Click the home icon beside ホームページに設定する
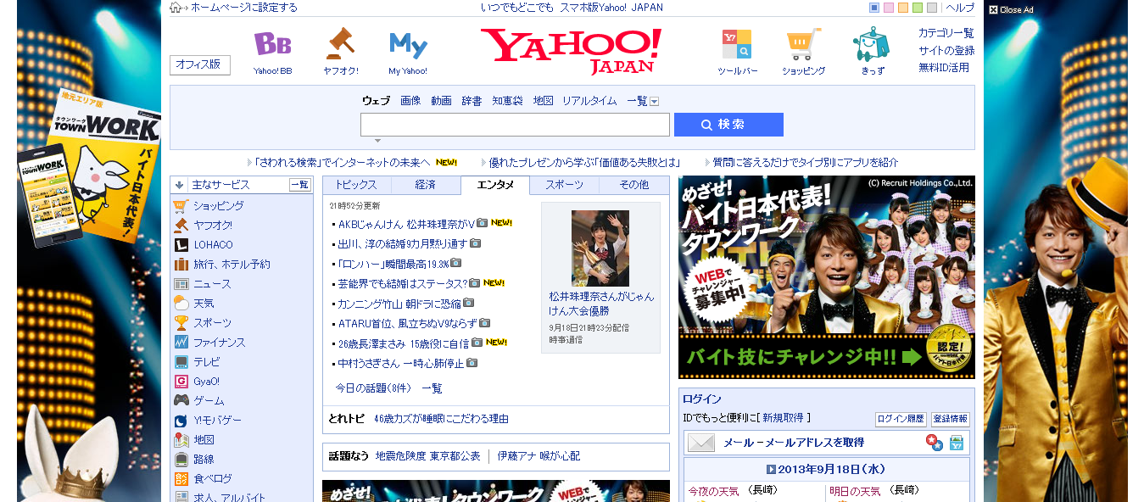1144x502 pixels. click(x=175, y=8)
